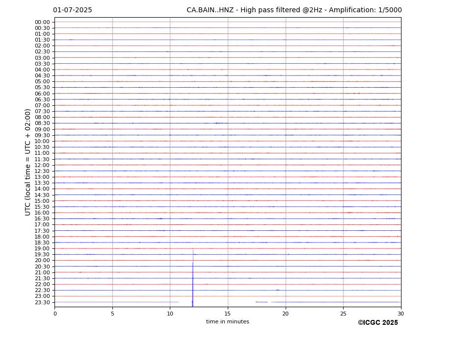Click the 00:00 time row label
The image size is (455, 341).
coord(42,23)
